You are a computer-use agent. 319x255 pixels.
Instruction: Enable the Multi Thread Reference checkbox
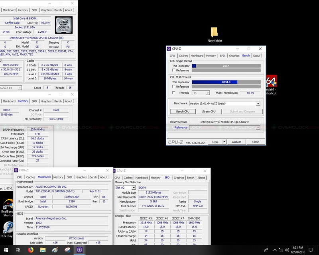pos(174,86)
